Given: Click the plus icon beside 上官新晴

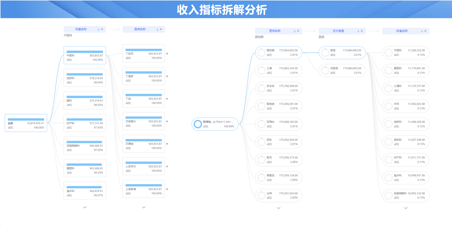Looking at the screenshot, I should point(167,189).
